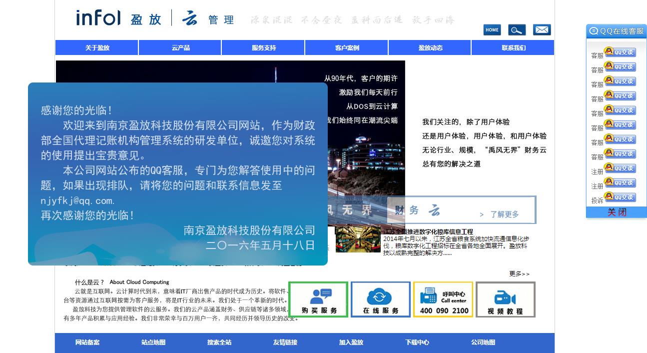Open the 云产品 menu item
647x353 pixels.
coord(180,48)
